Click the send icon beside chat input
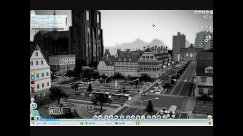Screen dimensions: 243x136 66,29
